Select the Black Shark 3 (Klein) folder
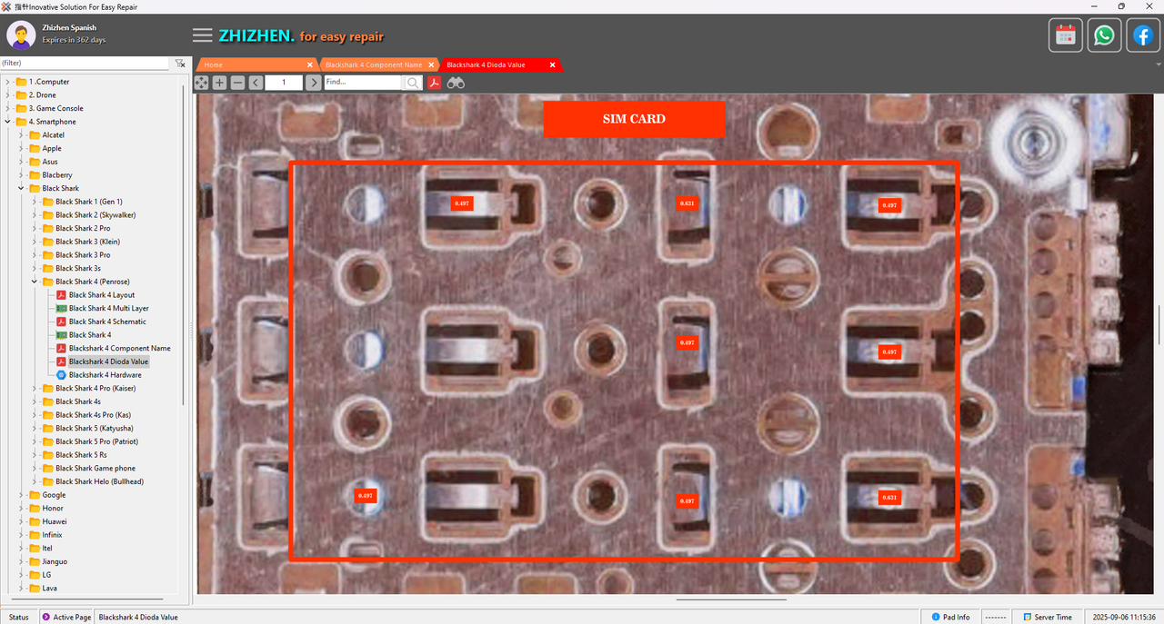1164x624 pixels. click(87, 242)
